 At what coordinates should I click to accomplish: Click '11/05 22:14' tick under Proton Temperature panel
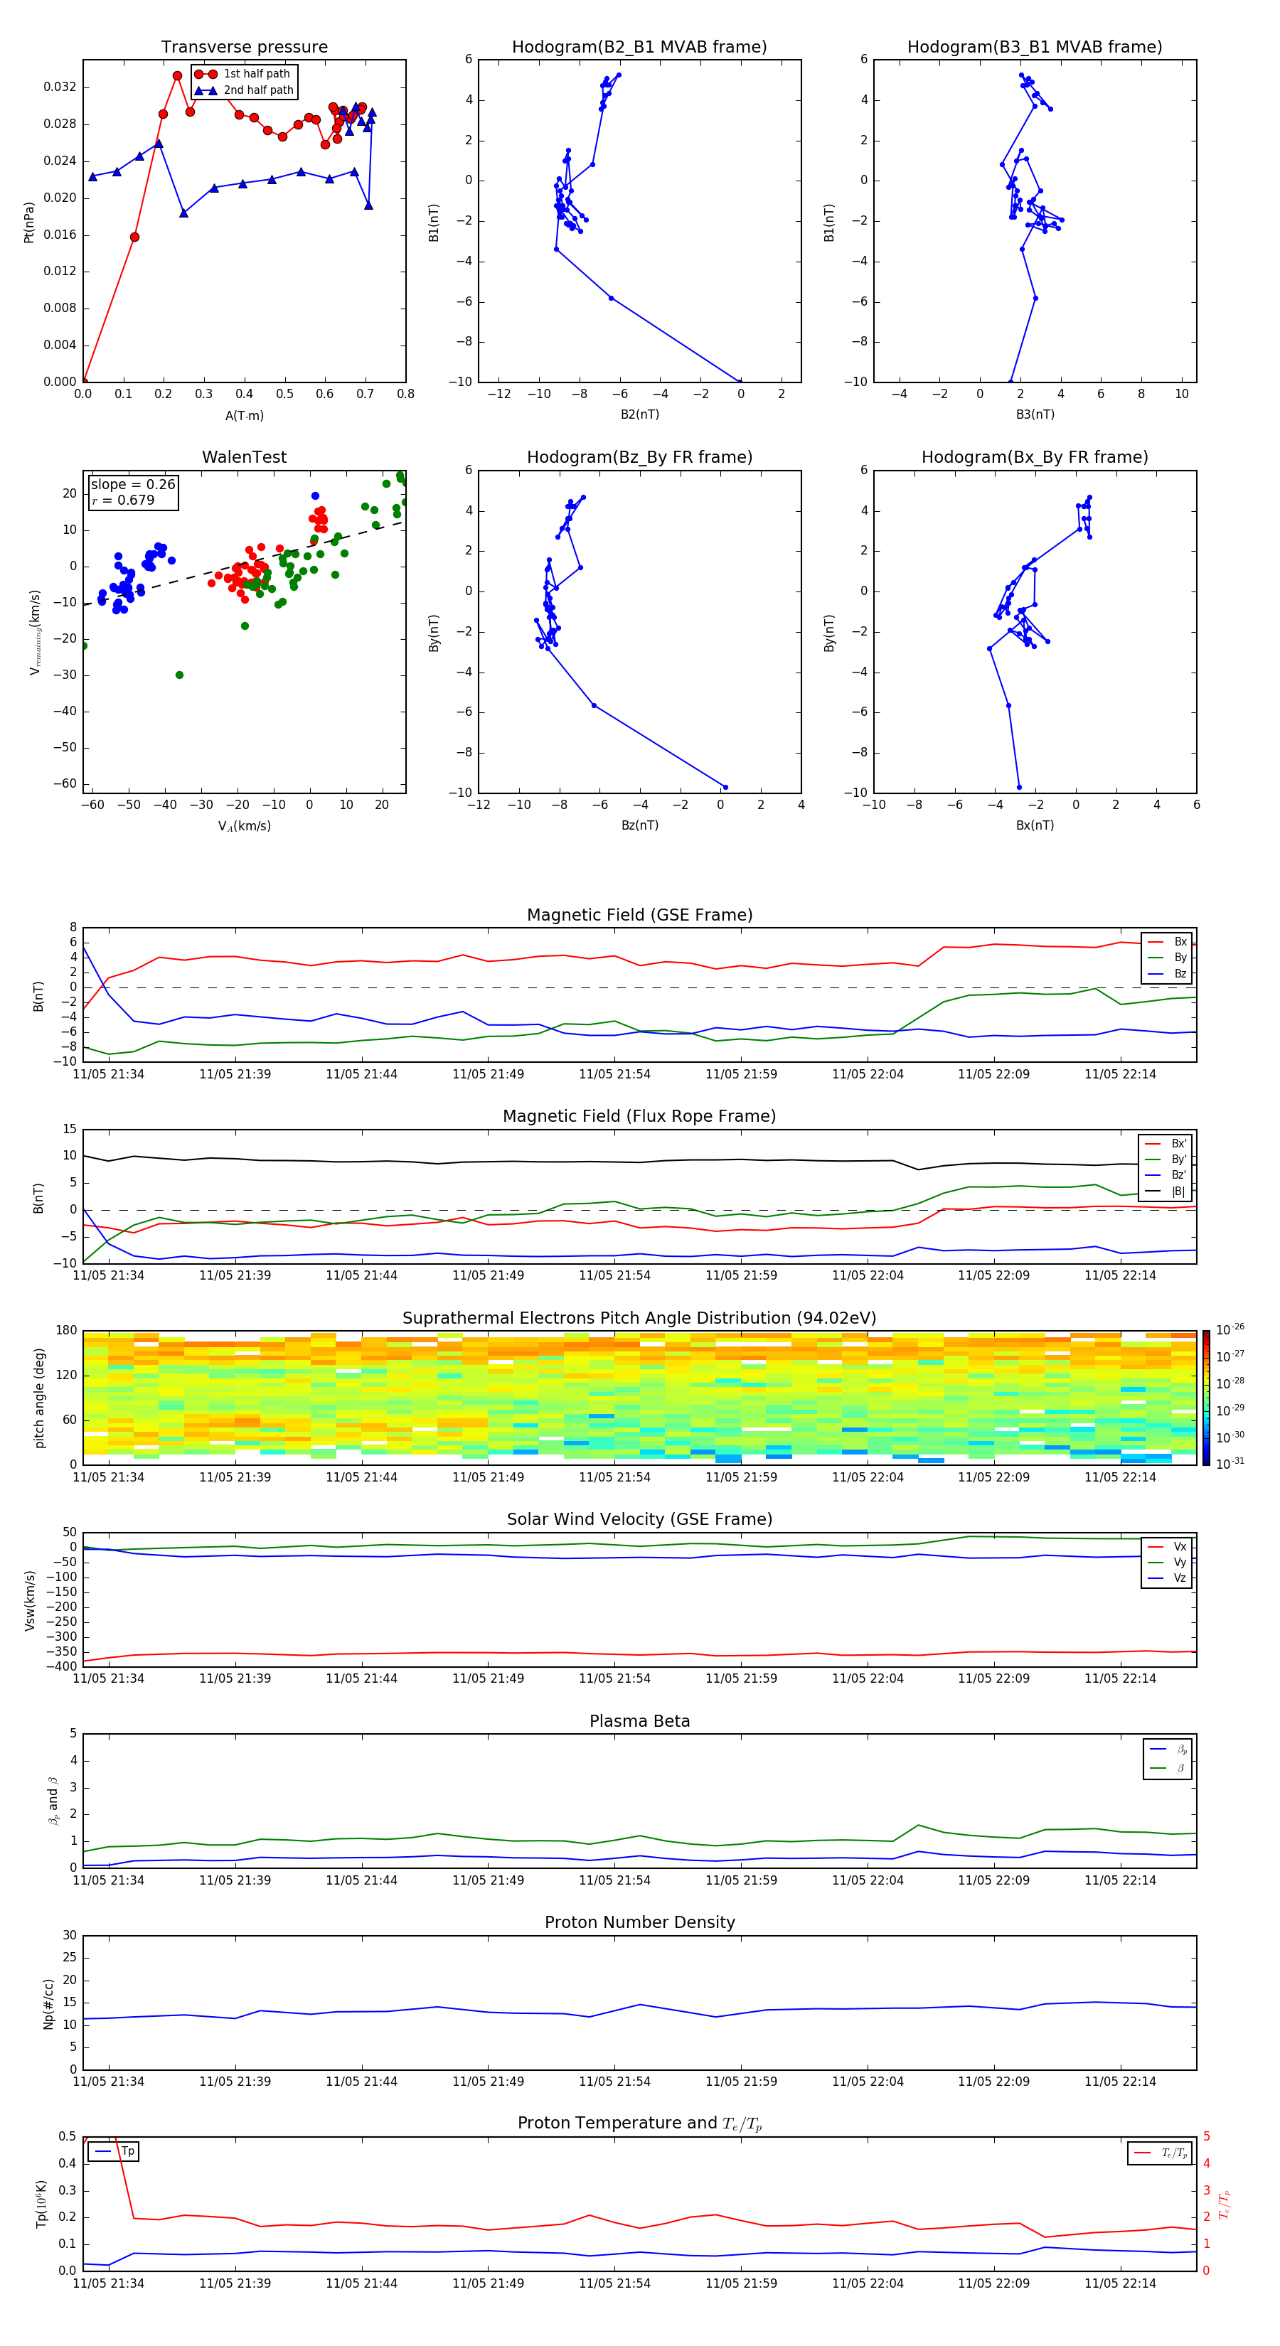coord(1120,2283)
